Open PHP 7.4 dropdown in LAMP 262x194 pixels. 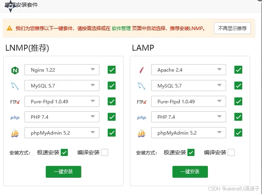189,117
